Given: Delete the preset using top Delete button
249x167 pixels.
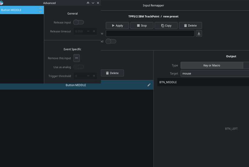Looking at the screenshot, I should tap(190, 26).
